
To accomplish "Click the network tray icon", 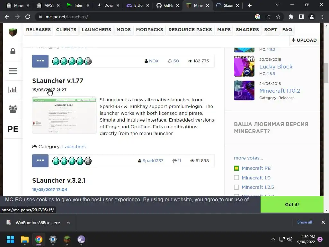I will (282, 239).
